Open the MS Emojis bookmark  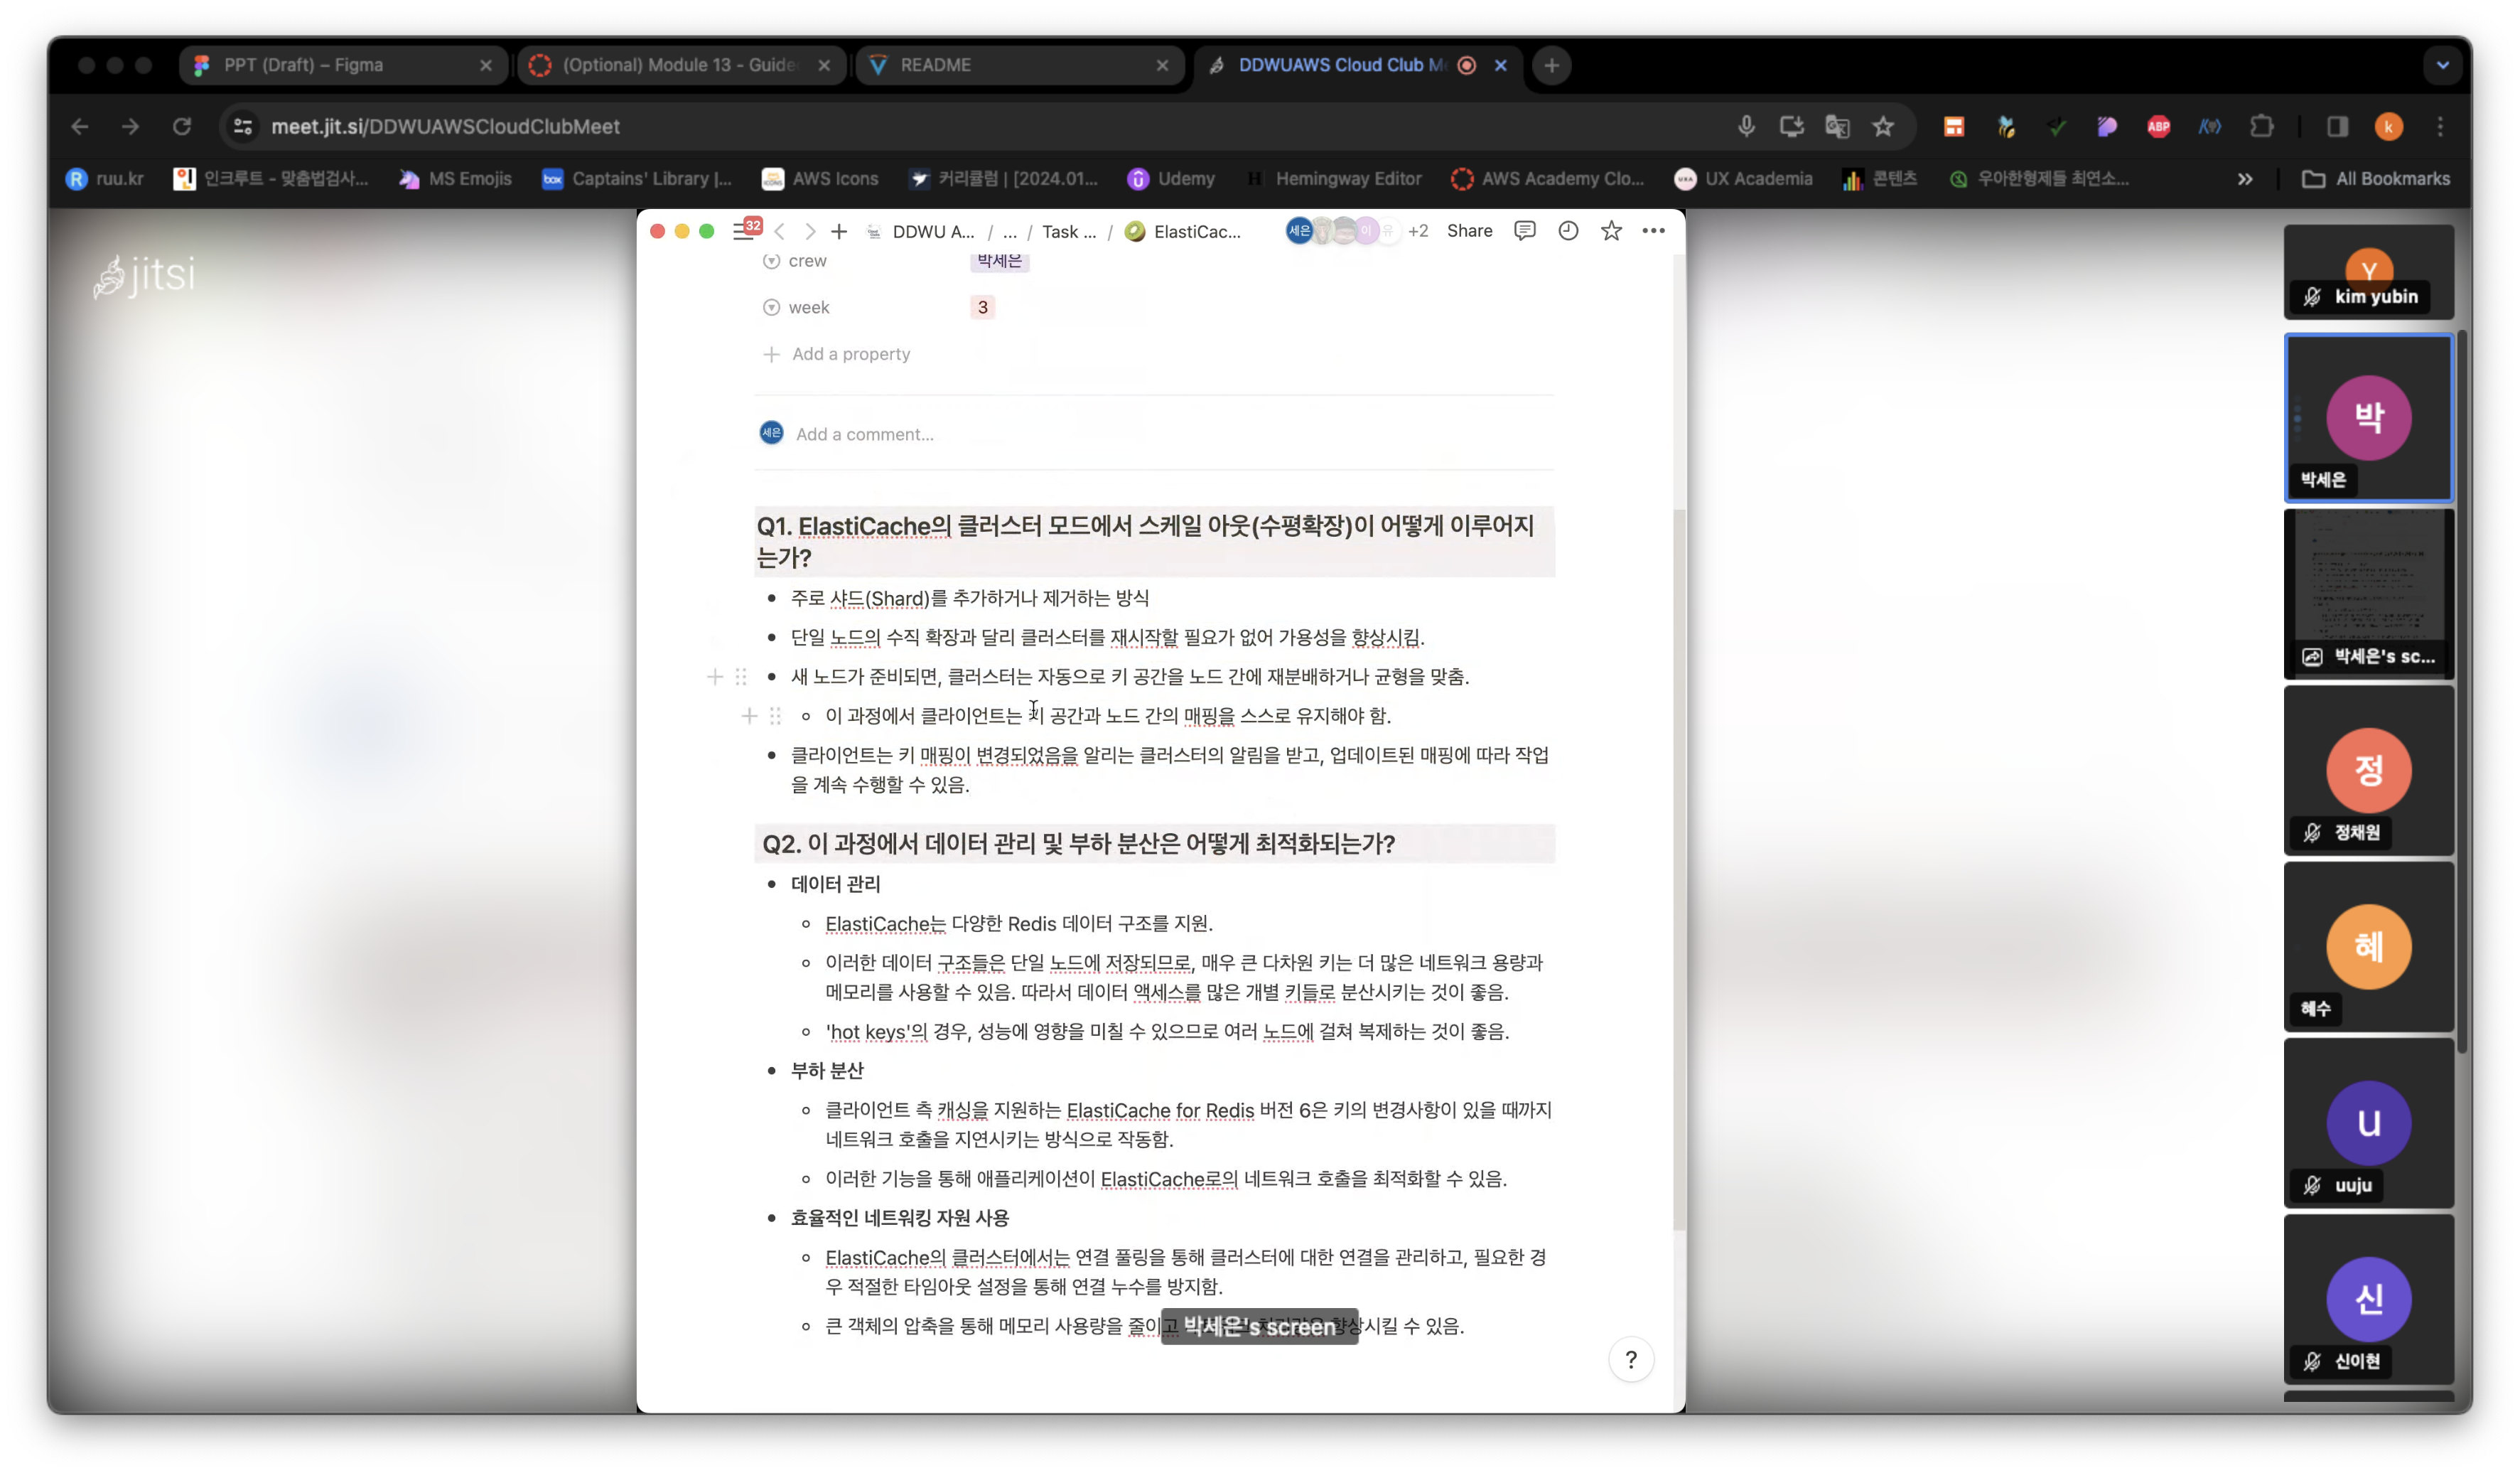(455, 178)
